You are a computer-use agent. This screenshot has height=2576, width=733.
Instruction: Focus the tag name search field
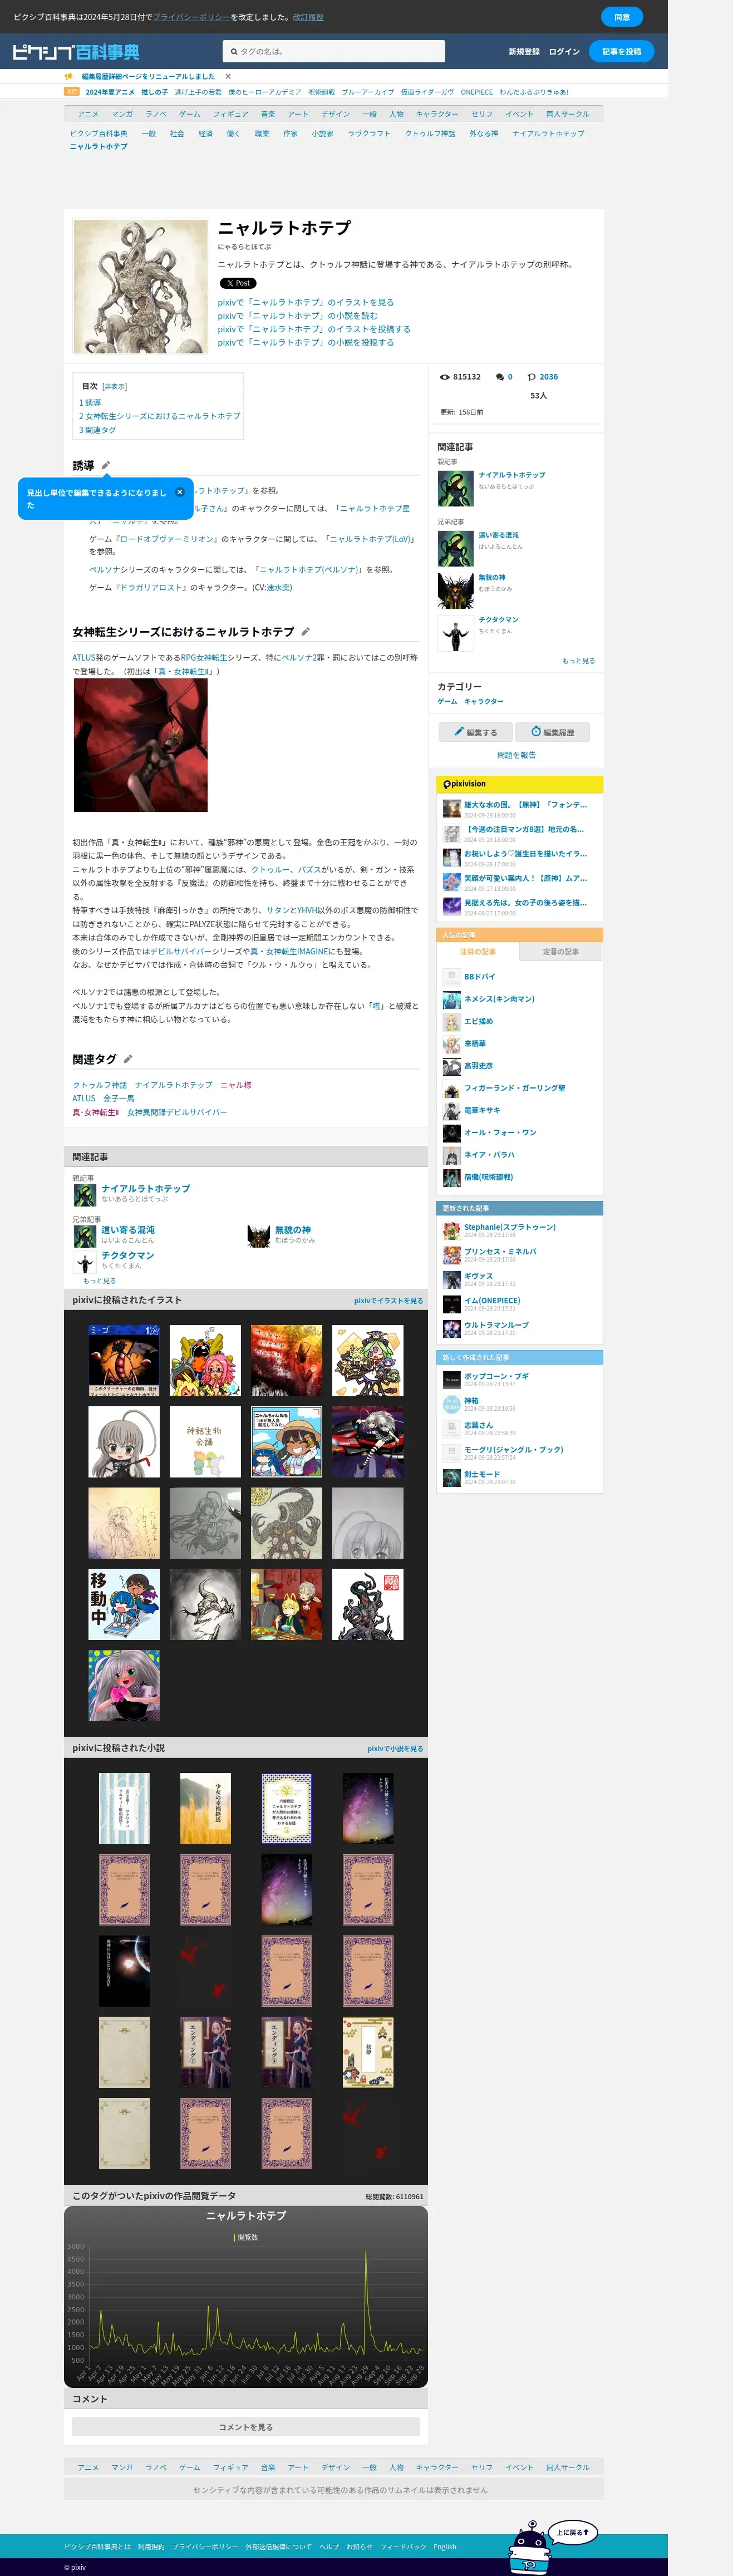(x=334, y=52)
